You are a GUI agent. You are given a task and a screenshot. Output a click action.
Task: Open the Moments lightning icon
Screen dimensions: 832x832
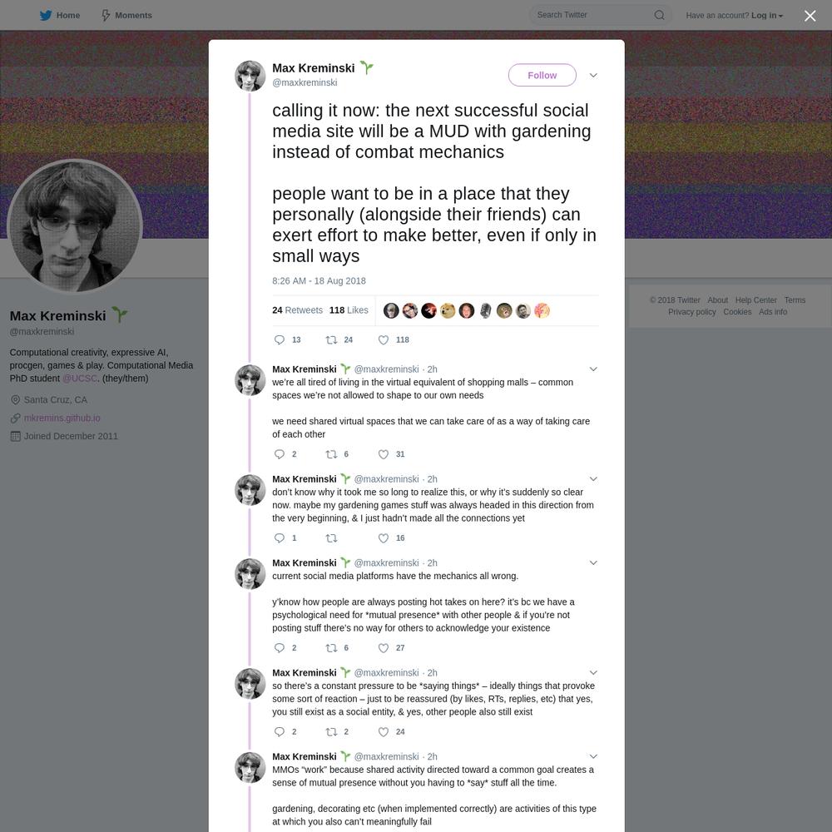coord(106,15)
